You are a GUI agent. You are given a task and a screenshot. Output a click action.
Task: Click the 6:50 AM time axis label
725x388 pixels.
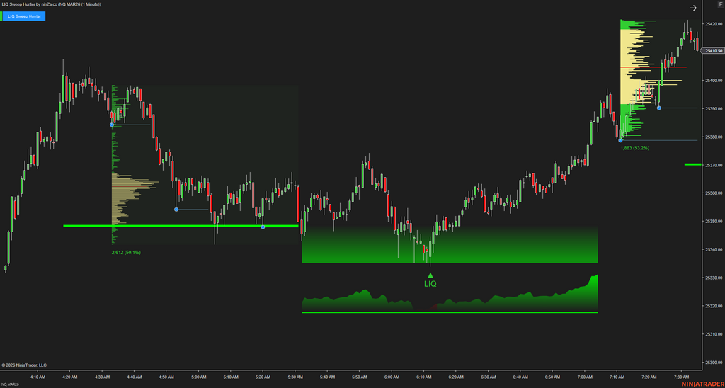pos(552,377)
